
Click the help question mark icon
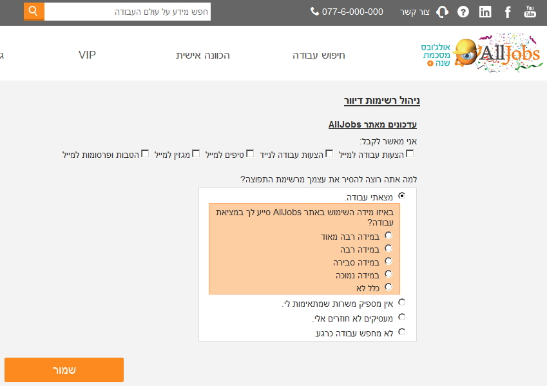pyautogui.click(x=463, y=12)
